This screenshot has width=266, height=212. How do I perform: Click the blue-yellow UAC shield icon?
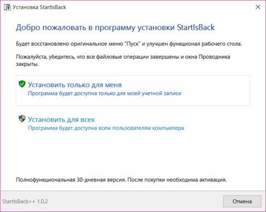pos(22,118)
